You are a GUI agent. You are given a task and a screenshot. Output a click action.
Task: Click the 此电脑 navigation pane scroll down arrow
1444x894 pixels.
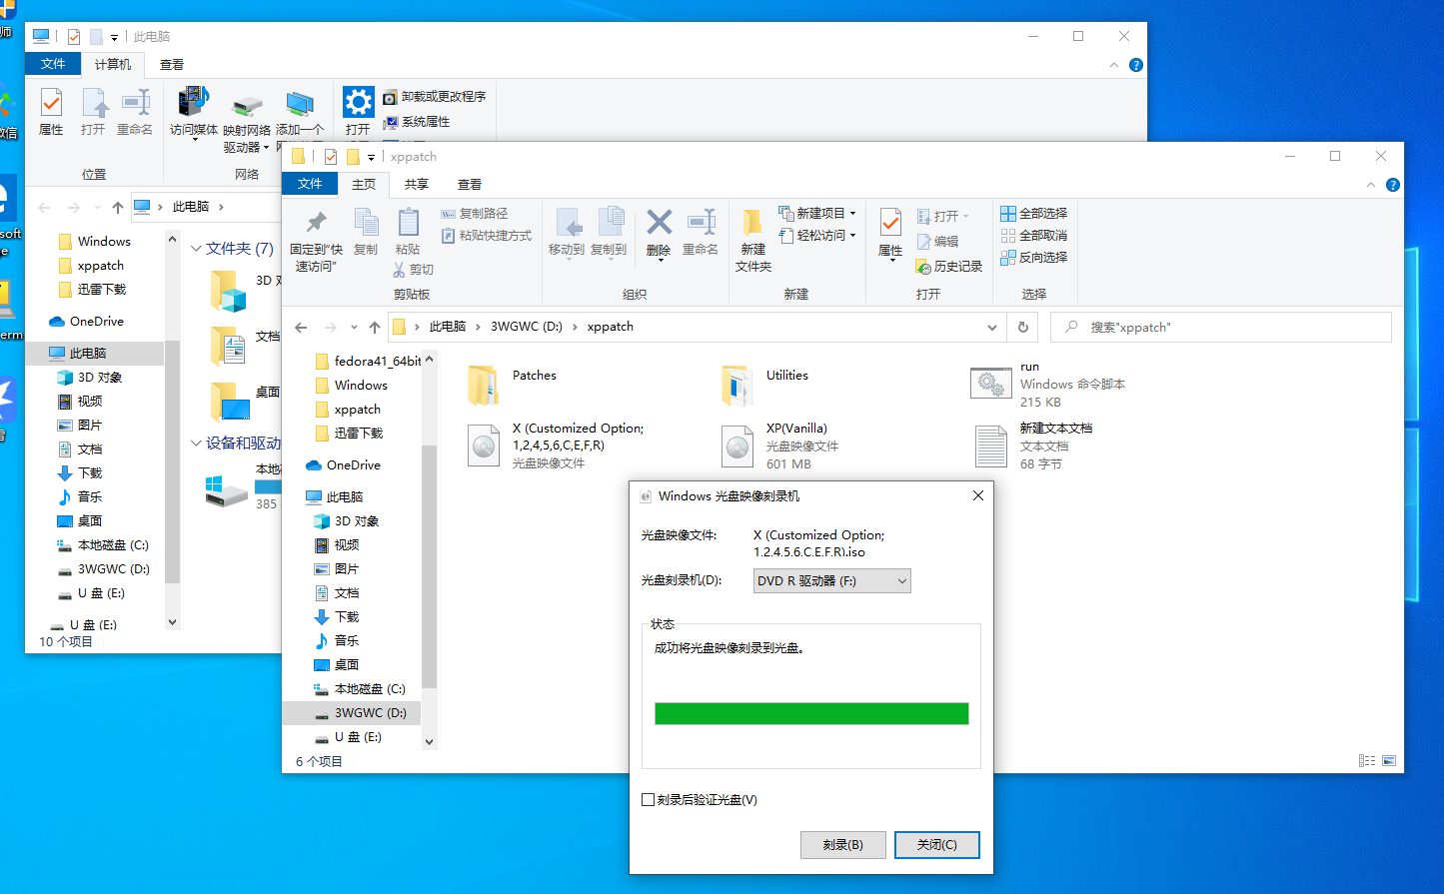tap(172, 622)
